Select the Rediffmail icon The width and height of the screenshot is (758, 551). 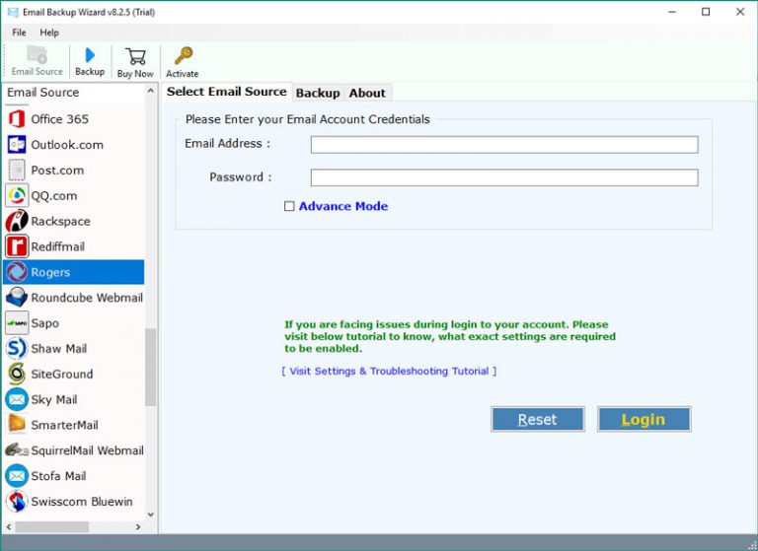16,246
